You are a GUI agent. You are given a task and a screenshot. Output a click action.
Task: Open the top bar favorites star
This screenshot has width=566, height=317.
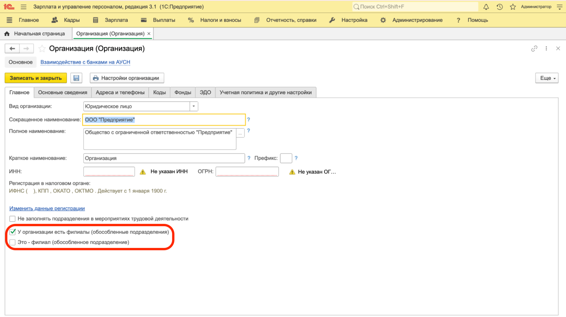(513, 7)
